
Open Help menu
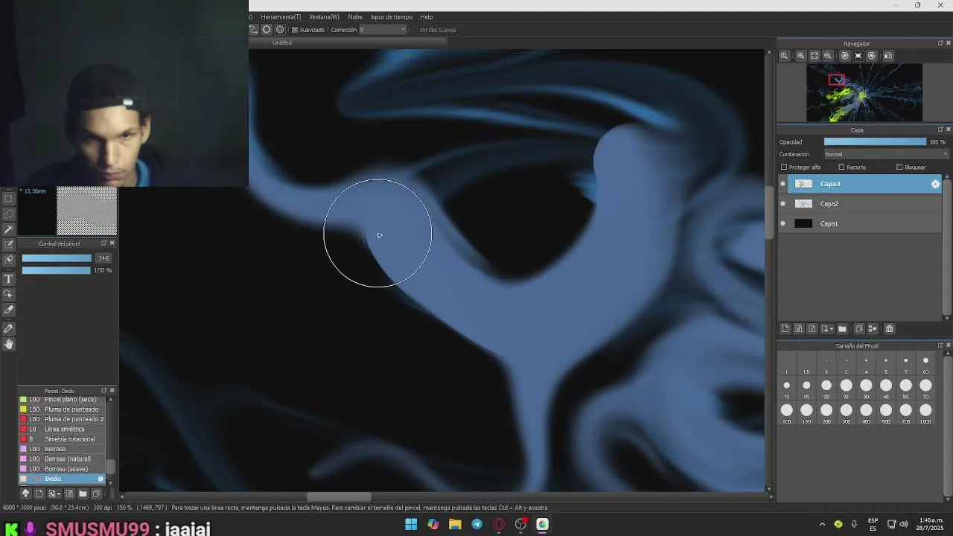click(427, 16)
